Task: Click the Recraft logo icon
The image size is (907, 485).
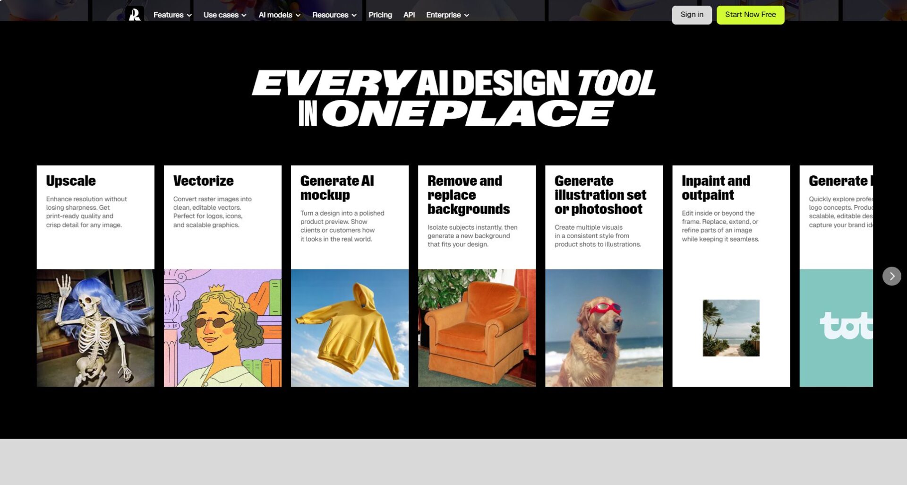Action: [135, 14]
